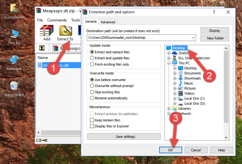Select Local Disk (C:) in the tree
242x164 pixels.
click(194, 98)
